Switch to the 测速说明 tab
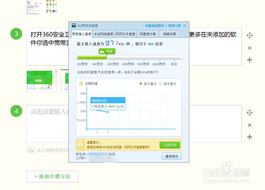This screenshot has width=265, height=190. tap(169, 34)
